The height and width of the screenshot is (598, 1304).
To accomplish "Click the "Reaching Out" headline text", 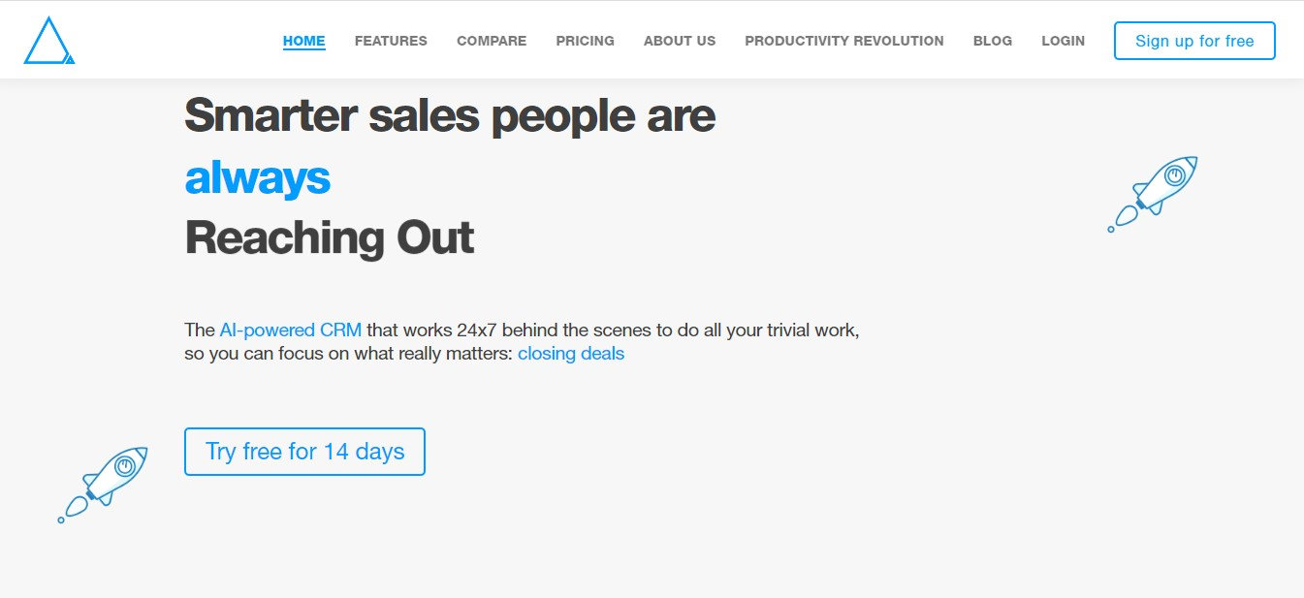I will point(330,237).
